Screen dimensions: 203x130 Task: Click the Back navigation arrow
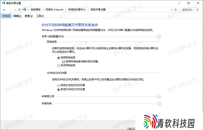4,10
